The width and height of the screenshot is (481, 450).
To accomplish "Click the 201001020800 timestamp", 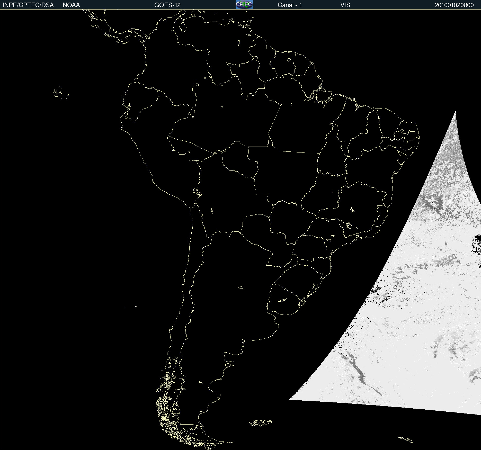I will point(454,5).
